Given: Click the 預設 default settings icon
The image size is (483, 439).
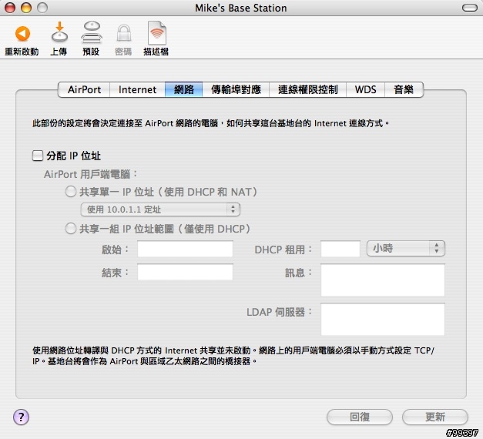Looking at the screenshot, I should coord(92,32).
